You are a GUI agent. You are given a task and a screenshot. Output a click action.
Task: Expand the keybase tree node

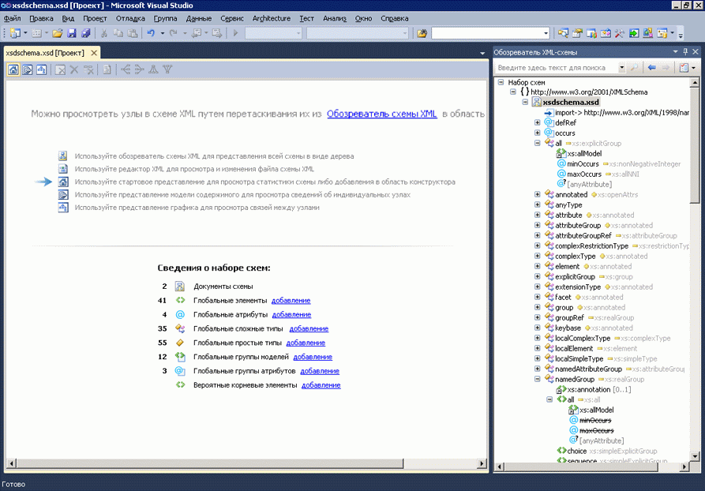pyautogui.click(x=538, y=328)
